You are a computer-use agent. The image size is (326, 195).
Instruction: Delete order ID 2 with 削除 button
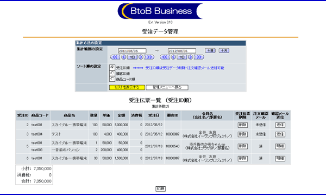coord(243,125)
